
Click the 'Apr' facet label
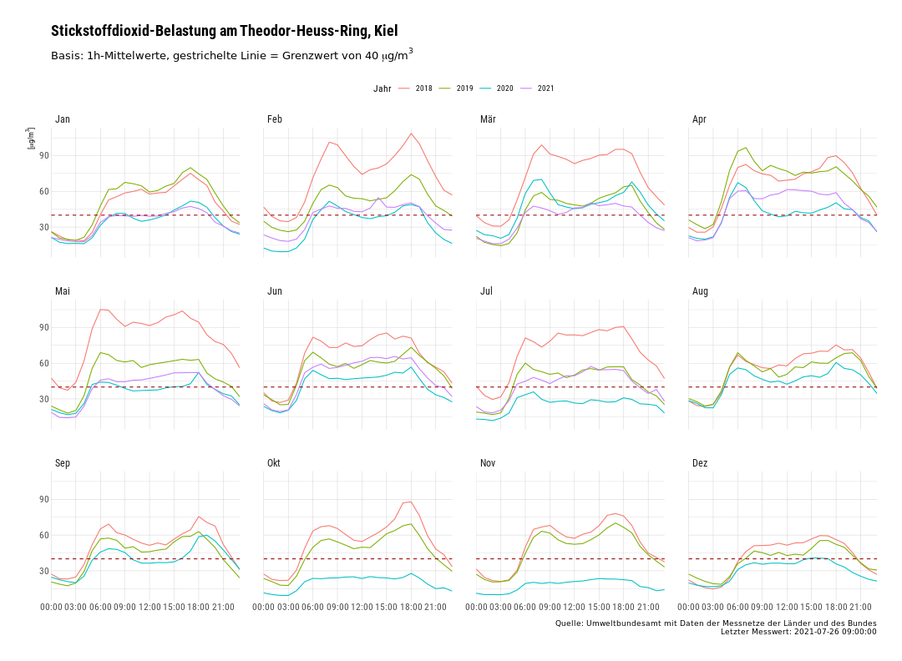coord(700,120)
